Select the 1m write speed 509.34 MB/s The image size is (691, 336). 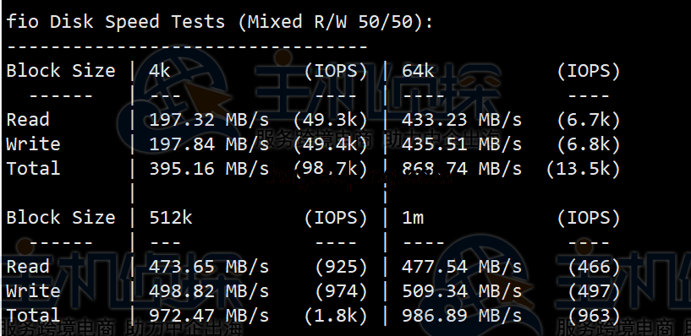pos(462,290)
